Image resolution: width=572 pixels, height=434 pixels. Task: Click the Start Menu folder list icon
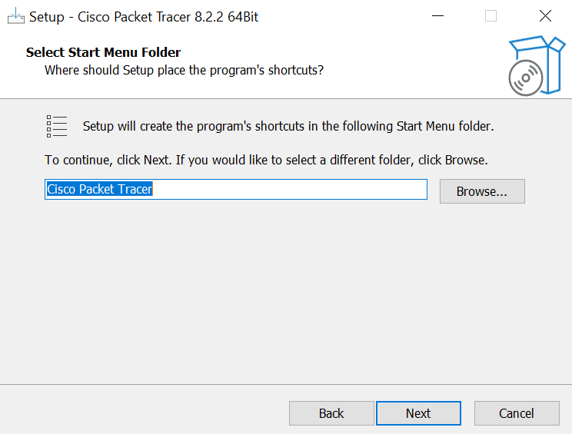click(x=57, y=126)
